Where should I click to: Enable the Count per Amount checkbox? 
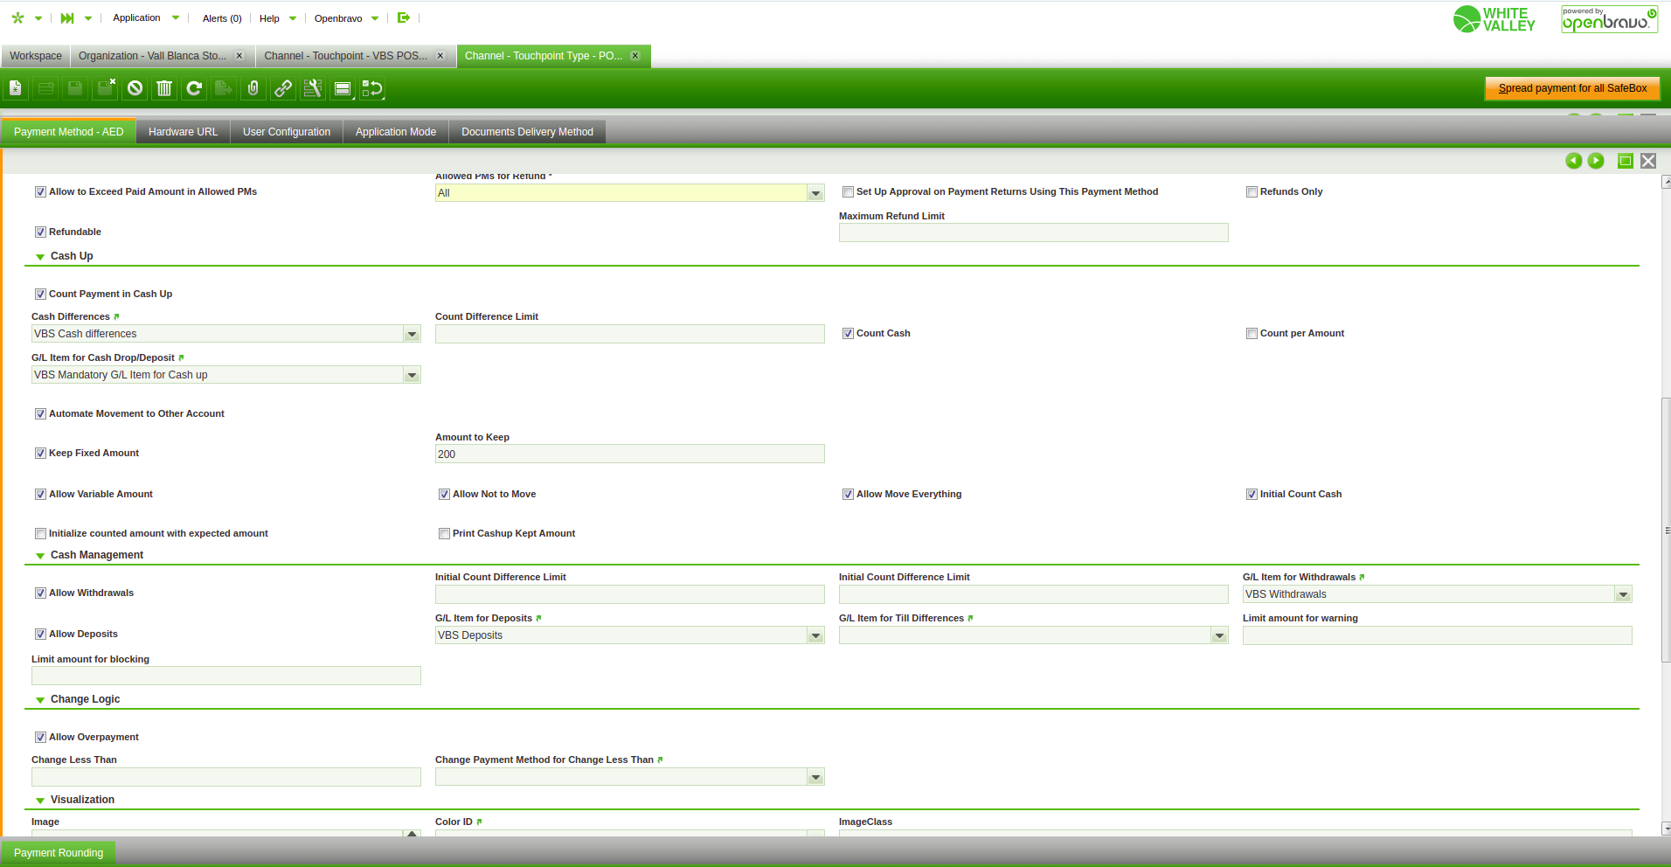click(x=1252, y=334)
